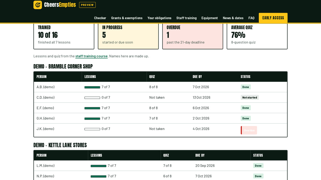Screen dimensions: 321x180
Task: Click E.F. (demo) lessons progress bar
Action: coord(92,108)
